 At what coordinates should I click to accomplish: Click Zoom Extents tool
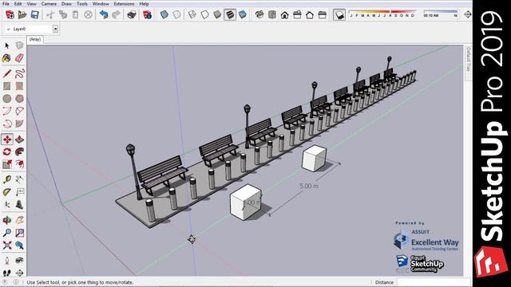coord(7,245)
